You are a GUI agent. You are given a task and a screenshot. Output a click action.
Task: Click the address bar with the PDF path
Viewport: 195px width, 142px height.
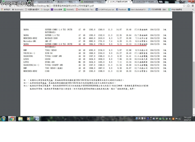point(97,6)
